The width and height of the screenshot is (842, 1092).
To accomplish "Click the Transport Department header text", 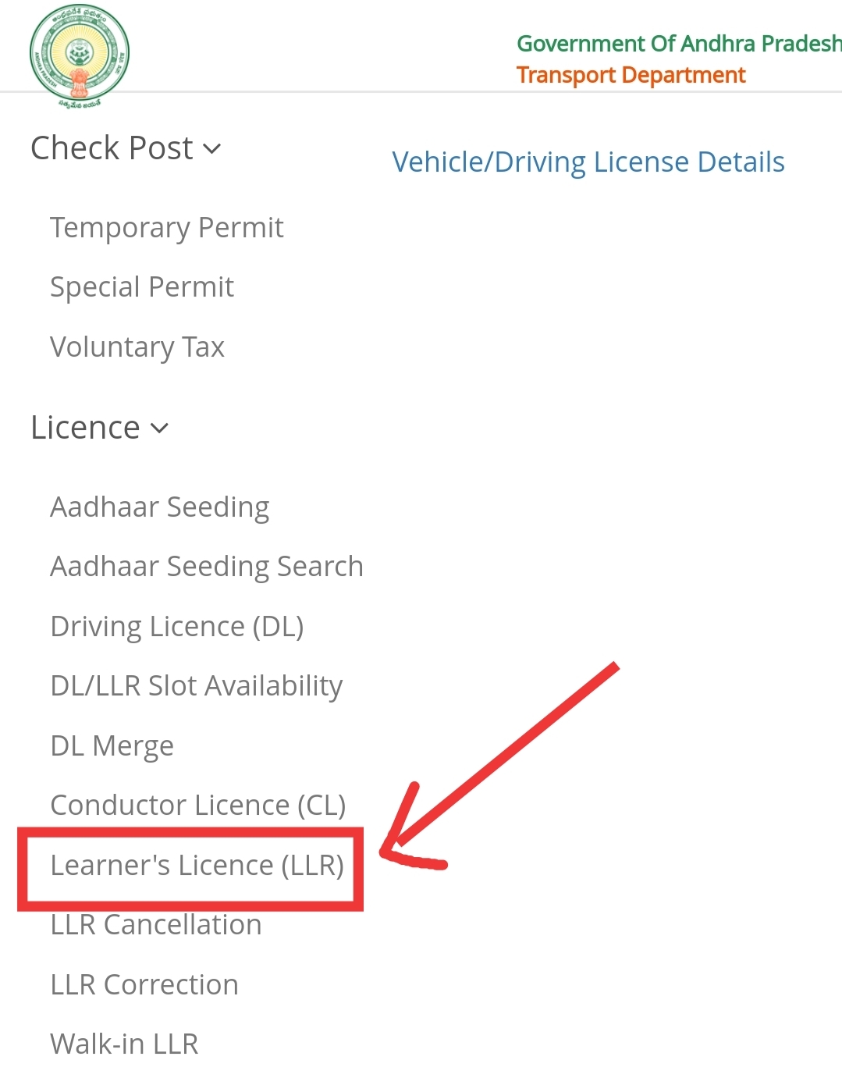I will (631, 75).
